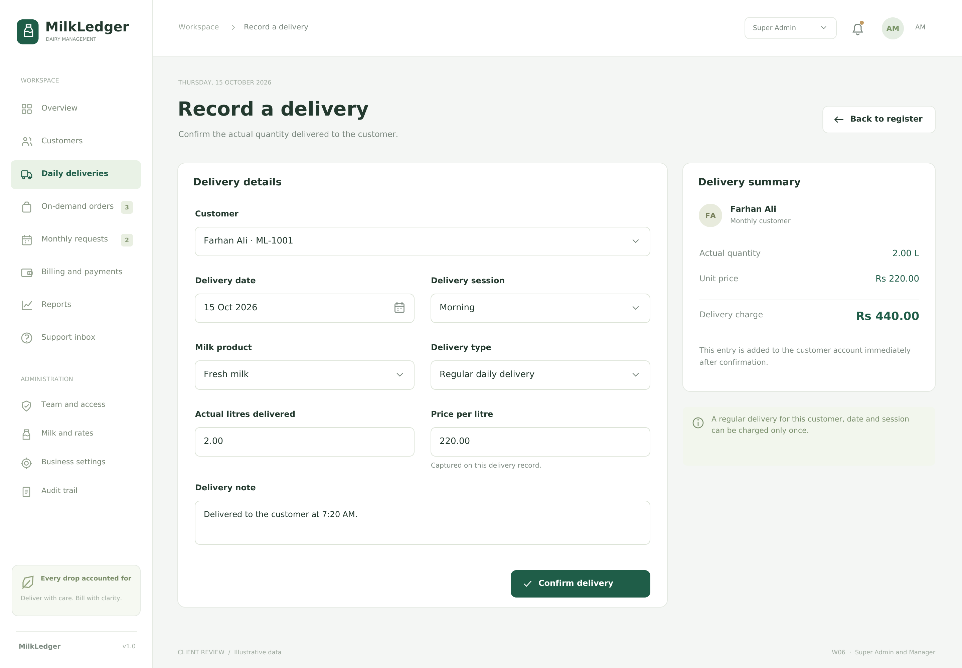The width and height of the screenshot is (962, 668).
Task: Click the On-demand orders badge showing 3
Action: [127, 208]
